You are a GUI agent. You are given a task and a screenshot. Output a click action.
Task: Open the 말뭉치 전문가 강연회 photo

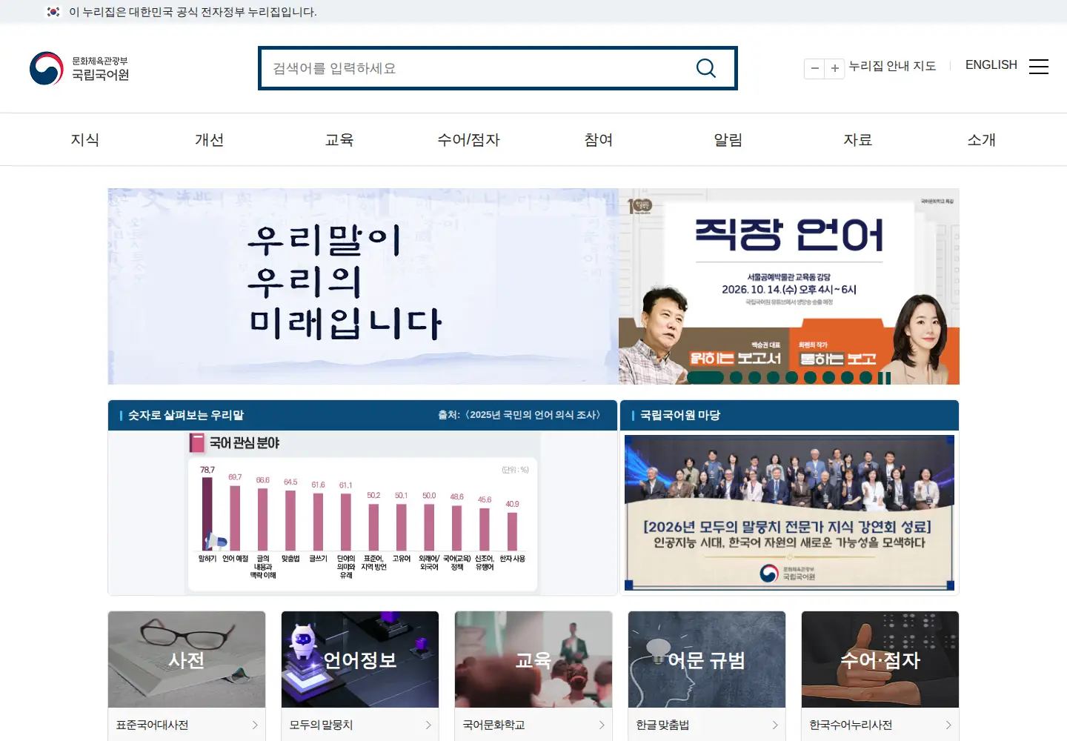click(x=790, y=513)
